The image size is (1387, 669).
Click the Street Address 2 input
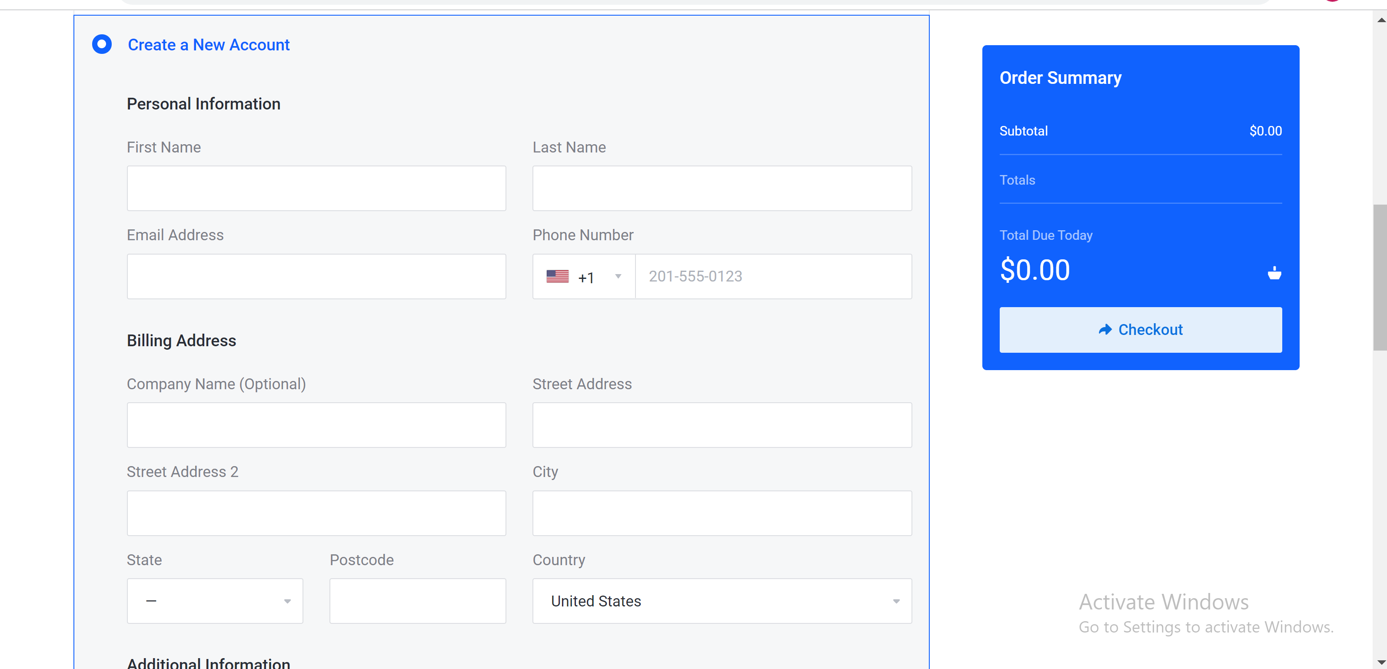point(316,513)
